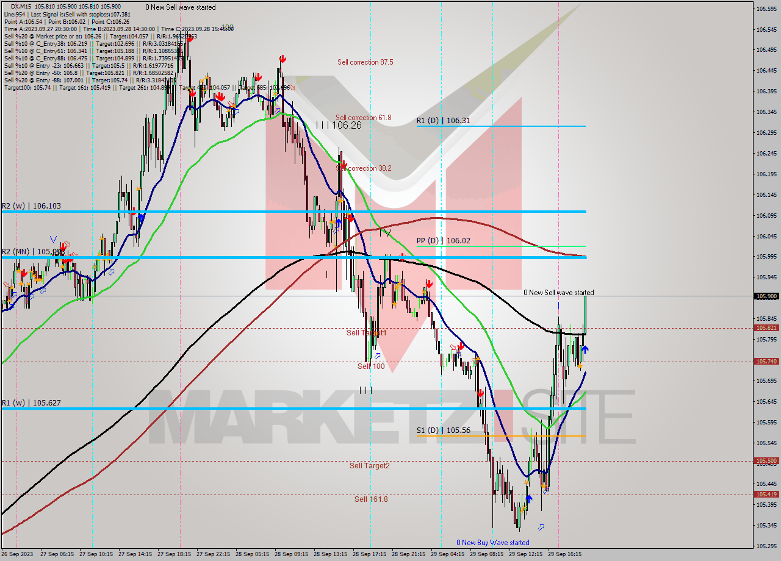Screen dimensions: 781x561
Task: Click '29 Sep 16:15' on the time axis
Action: [564, 554]
